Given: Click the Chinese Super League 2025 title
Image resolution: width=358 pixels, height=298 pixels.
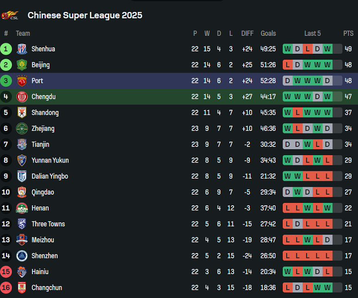Looking at the screenshot, I should (x=85, y=15).
